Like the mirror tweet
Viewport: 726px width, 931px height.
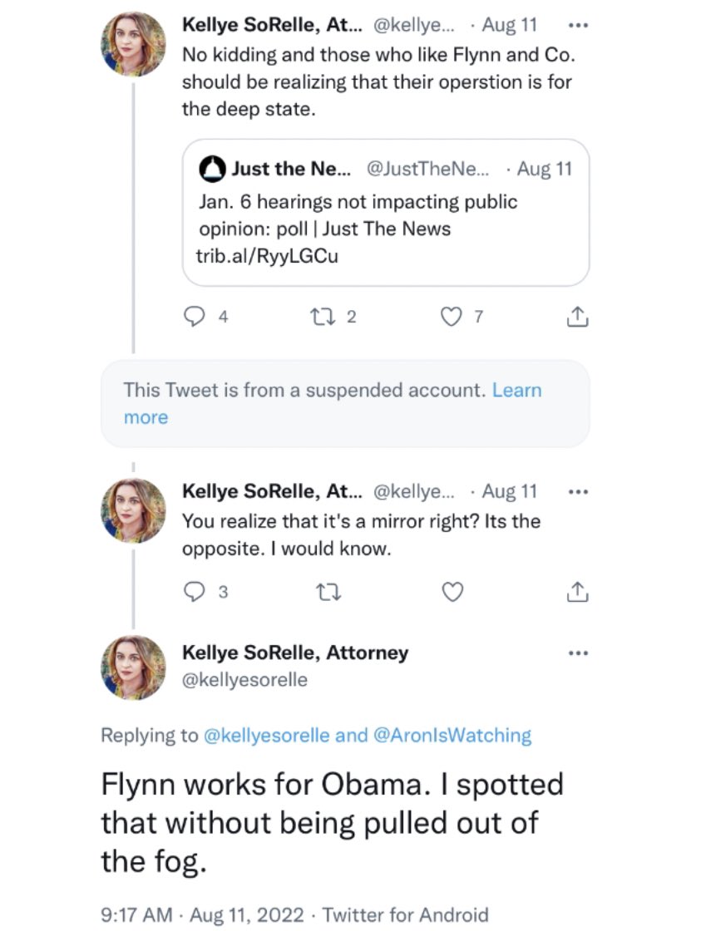[x=450, y=591]
